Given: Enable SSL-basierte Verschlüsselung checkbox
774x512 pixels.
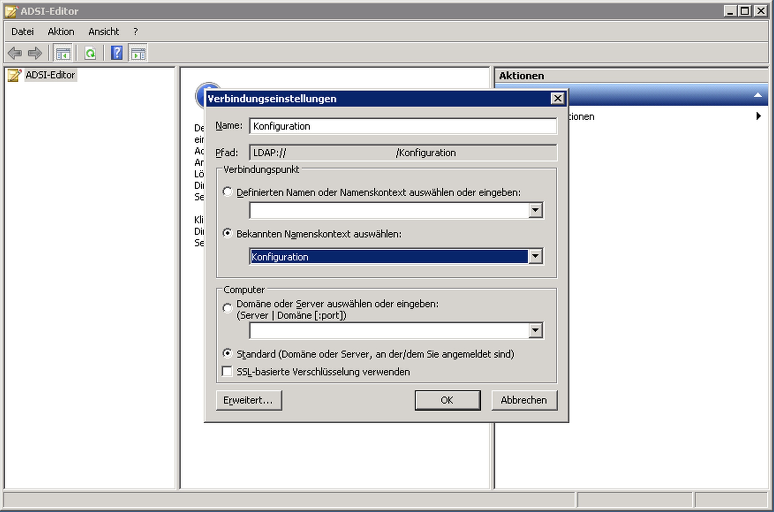Looking at the screenshot, I should (x=227, y=371).
